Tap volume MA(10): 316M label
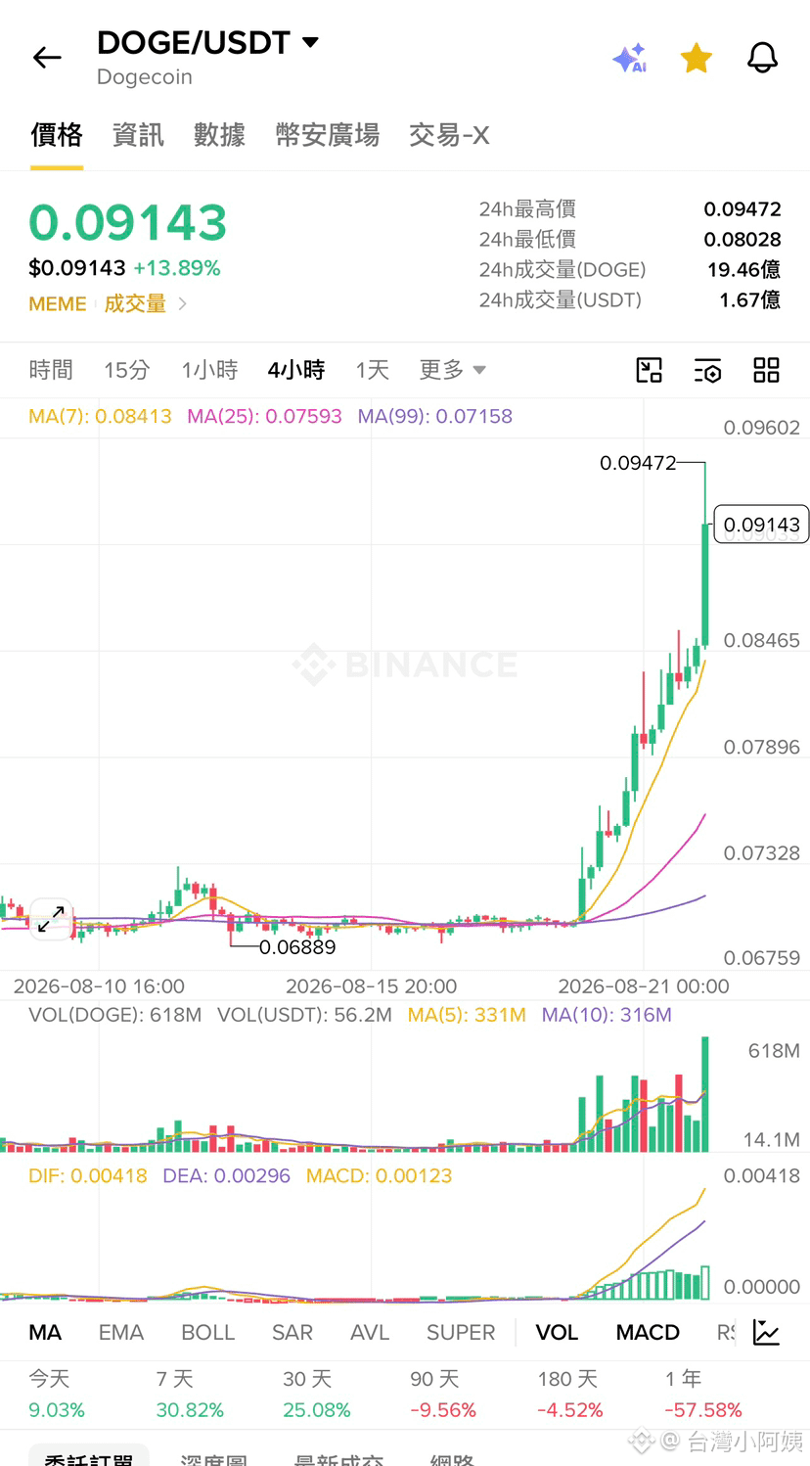The height and width of the screenshot is (1466, 810). [x=607, y=1015]
